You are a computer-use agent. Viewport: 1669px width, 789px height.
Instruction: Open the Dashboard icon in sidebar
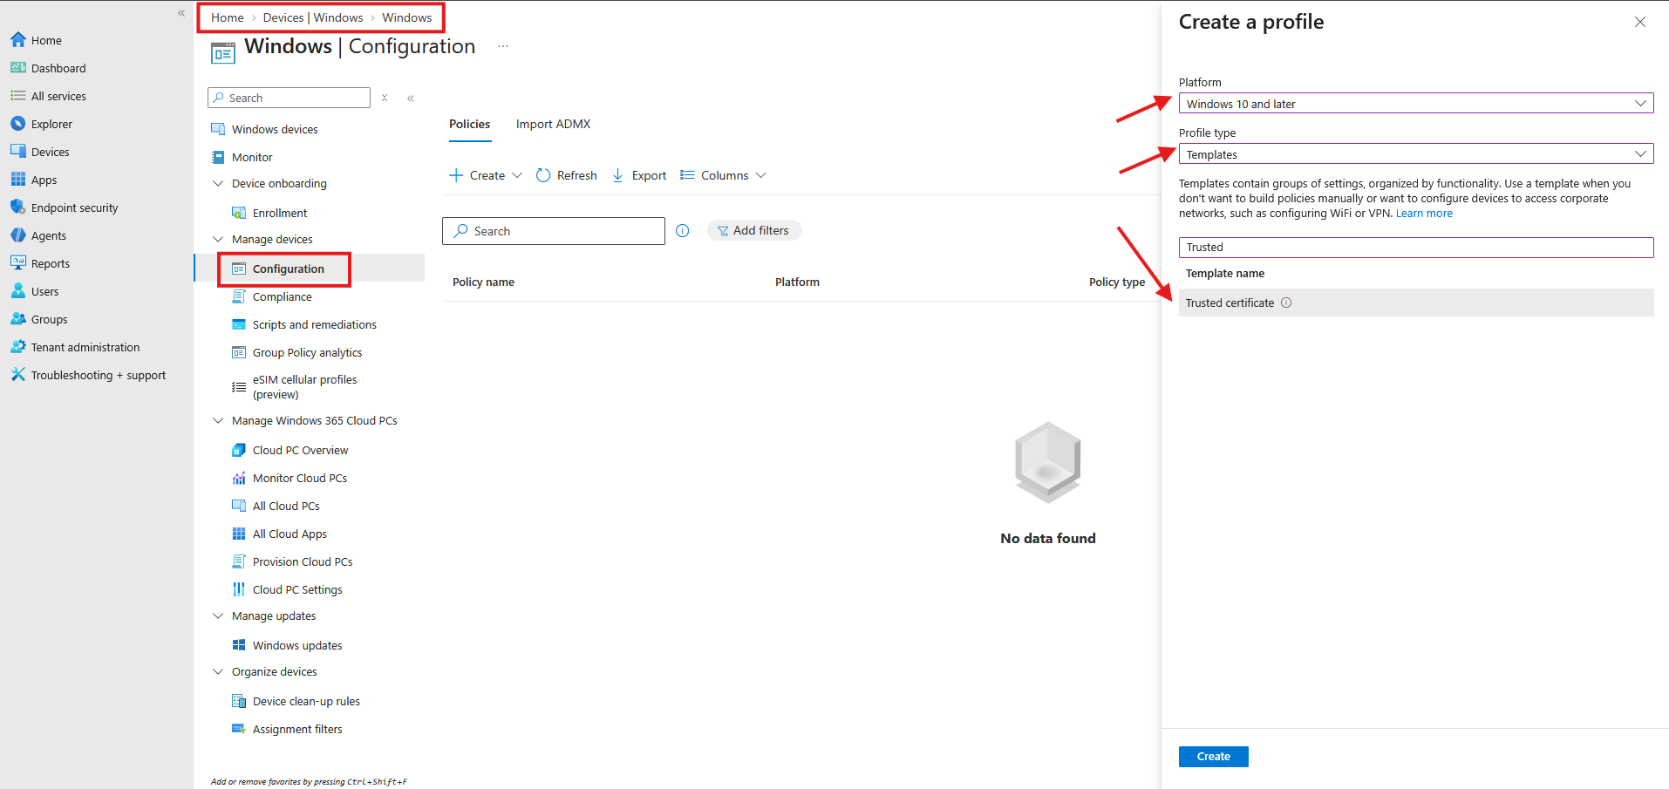click(18, 68)
